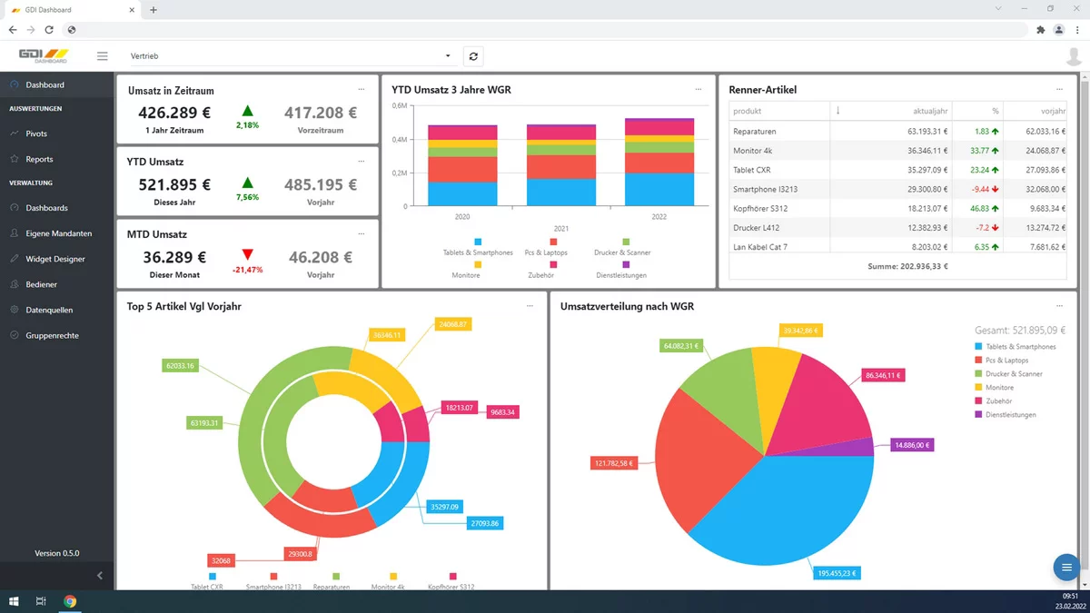Open Pivots in the sidebar
Viewport: 1090px width, 613px height.
point(36,133)
